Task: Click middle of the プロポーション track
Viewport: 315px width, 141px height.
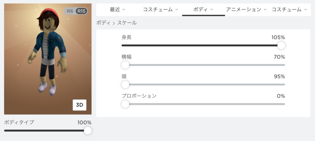Action: coord(203,104)
